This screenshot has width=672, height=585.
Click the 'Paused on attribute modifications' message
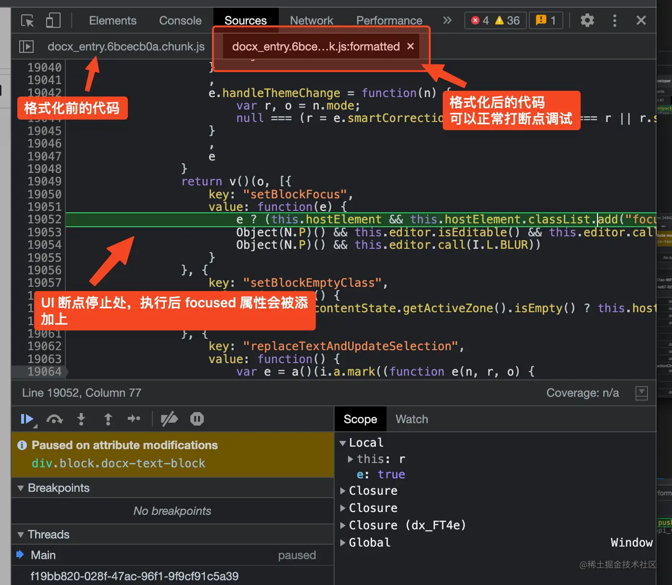124,445
